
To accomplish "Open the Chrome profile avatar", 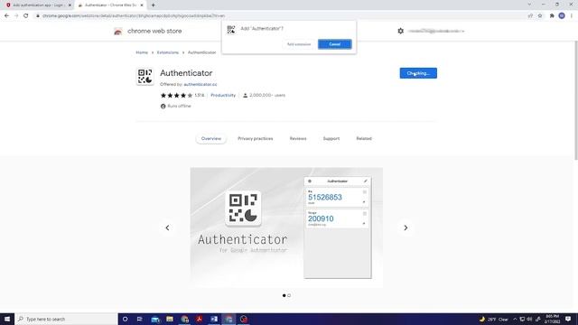I will [x=562, y=16].
